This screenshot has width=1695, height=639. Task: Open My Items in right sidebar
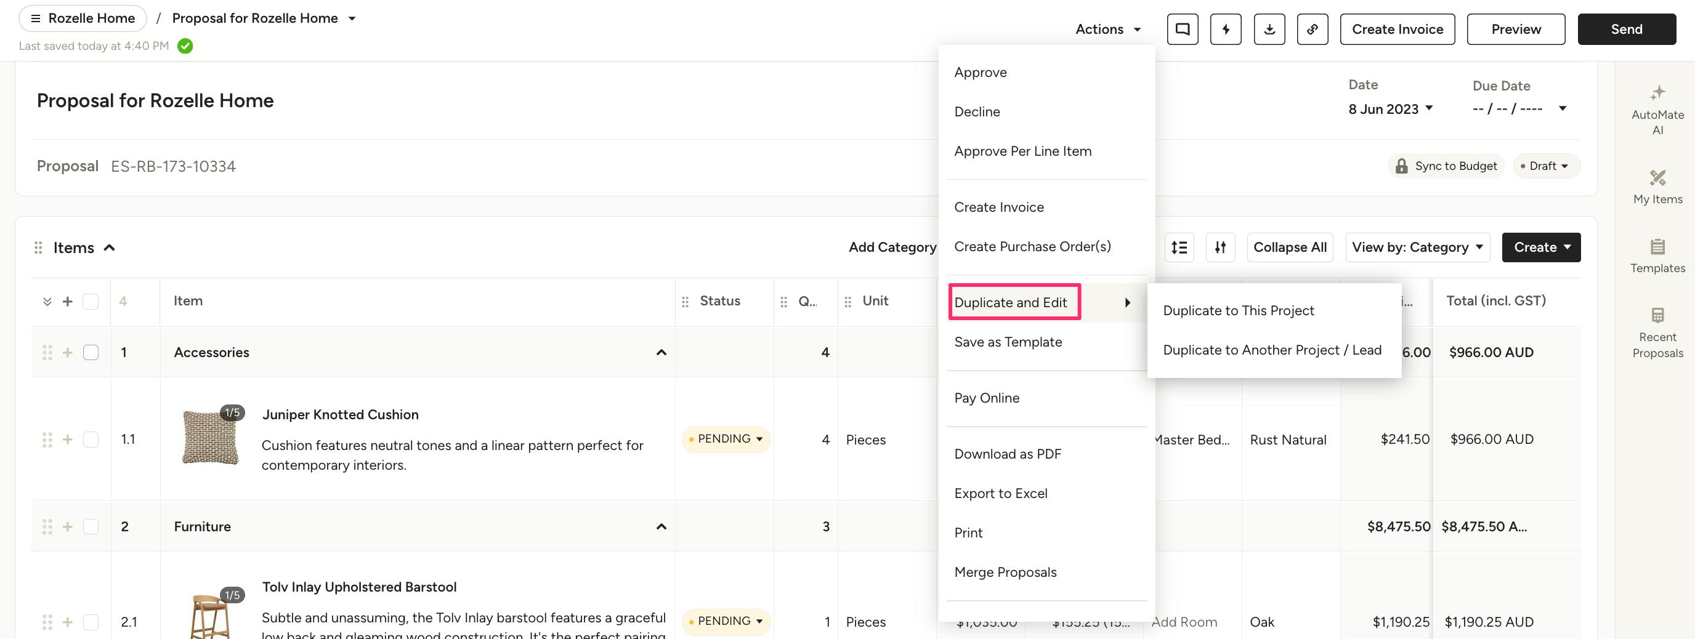coord(1657,187)
